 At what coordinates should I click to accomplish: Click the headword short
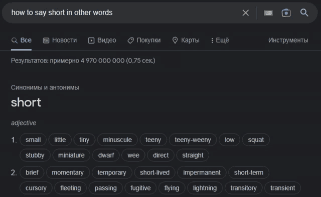(x=26, y=102)
